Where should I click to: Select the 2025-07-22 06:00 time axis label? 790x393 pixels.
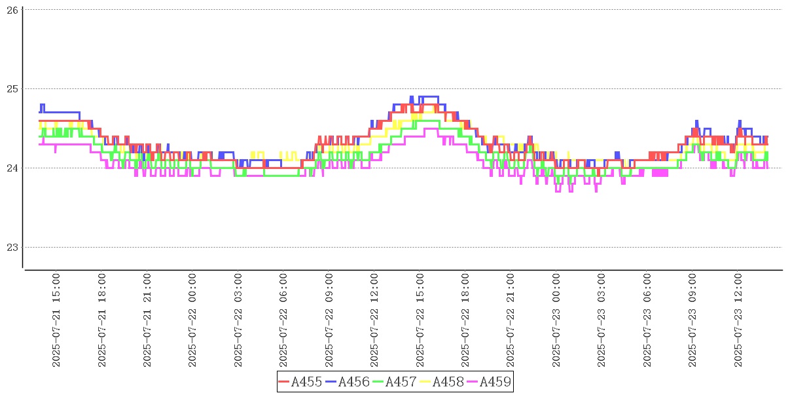[284, 320]
